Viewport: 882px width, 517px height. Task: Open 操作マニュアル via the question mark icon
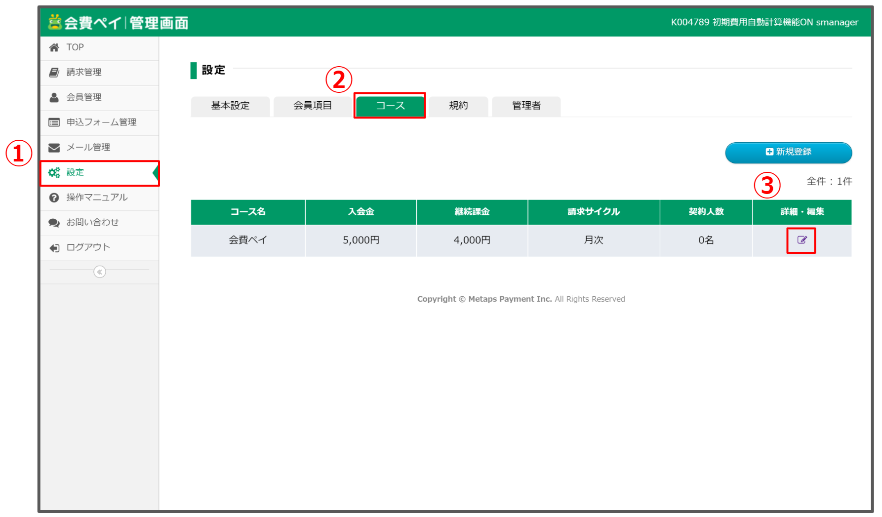click(x=54, y=198)
